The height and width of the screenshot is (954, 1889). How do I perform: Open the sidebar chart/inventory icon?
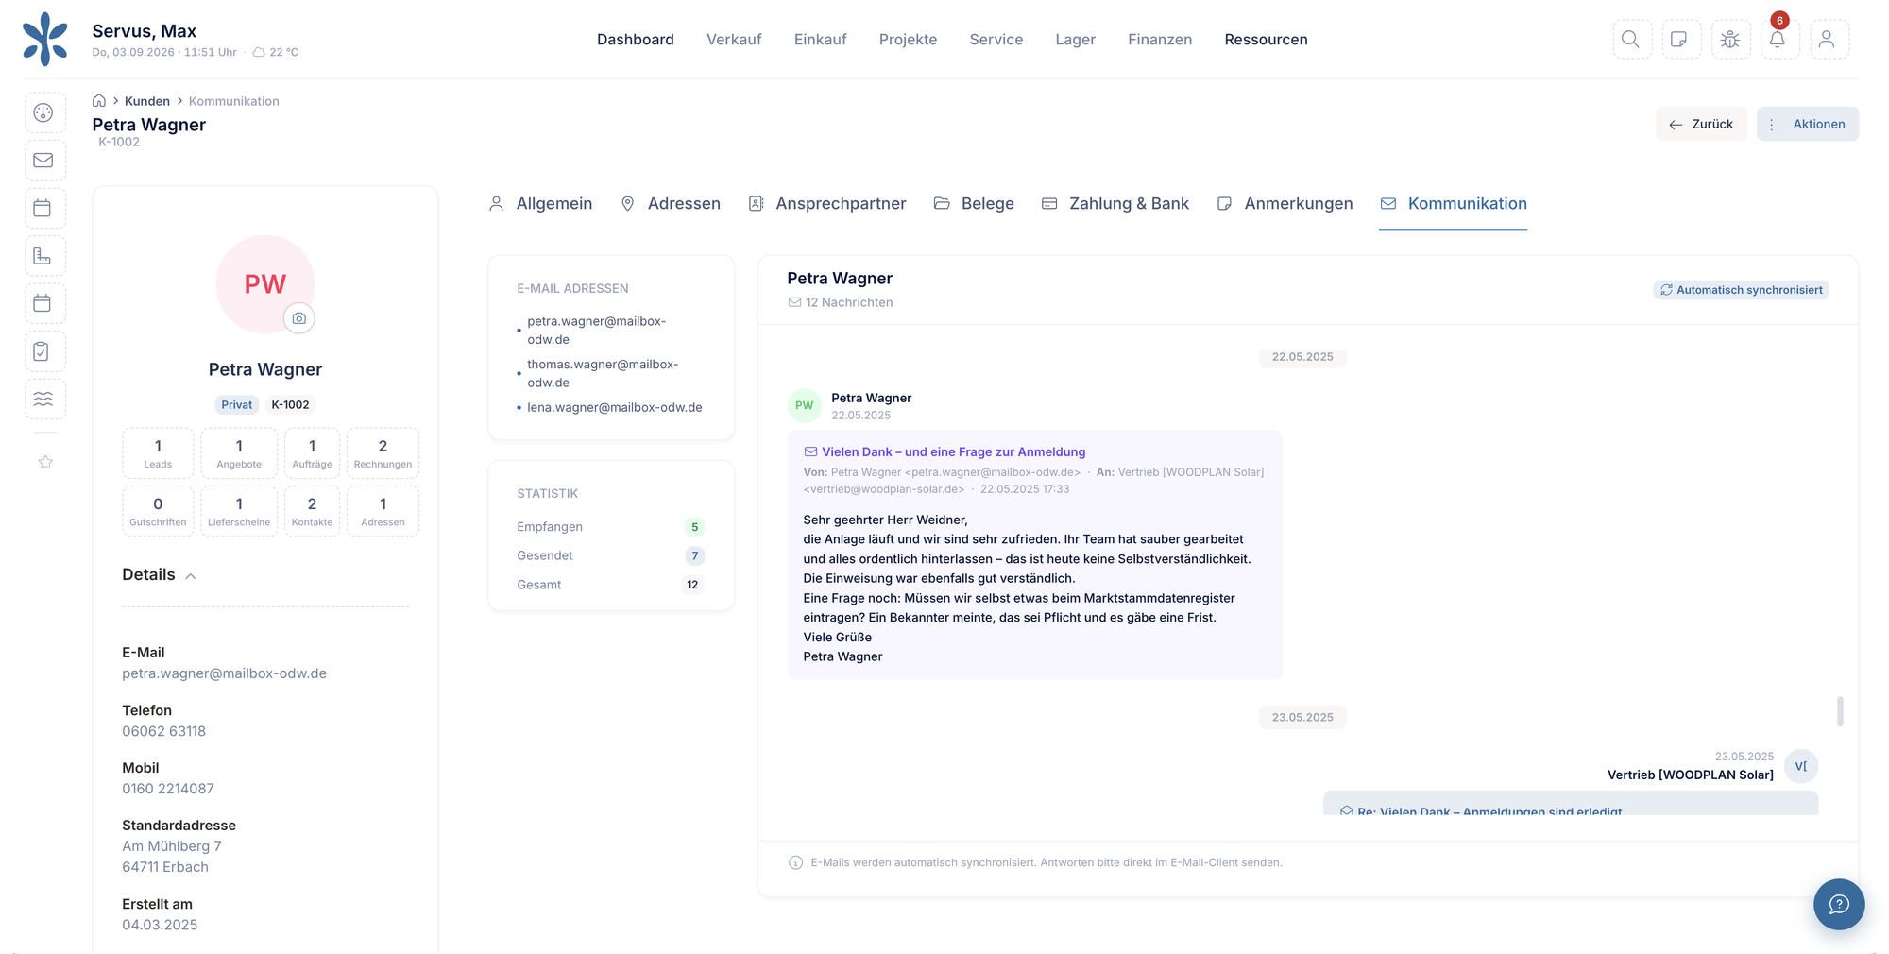click(43, 256)
